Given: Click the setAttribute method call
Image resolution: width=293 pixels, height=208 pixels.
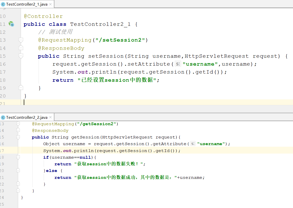Looking at the screenshot, I should 149,64.
